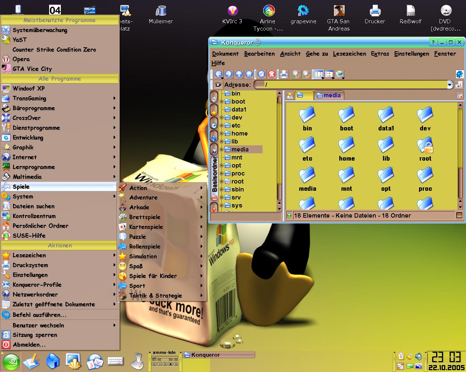Open the GTA San Andreas desktop icon
This screenshot has height=372, width=466.
pos(339,18)
